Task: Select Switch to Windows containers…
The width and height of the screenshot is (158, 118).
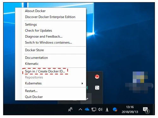Action: click(x=48, y=42)
